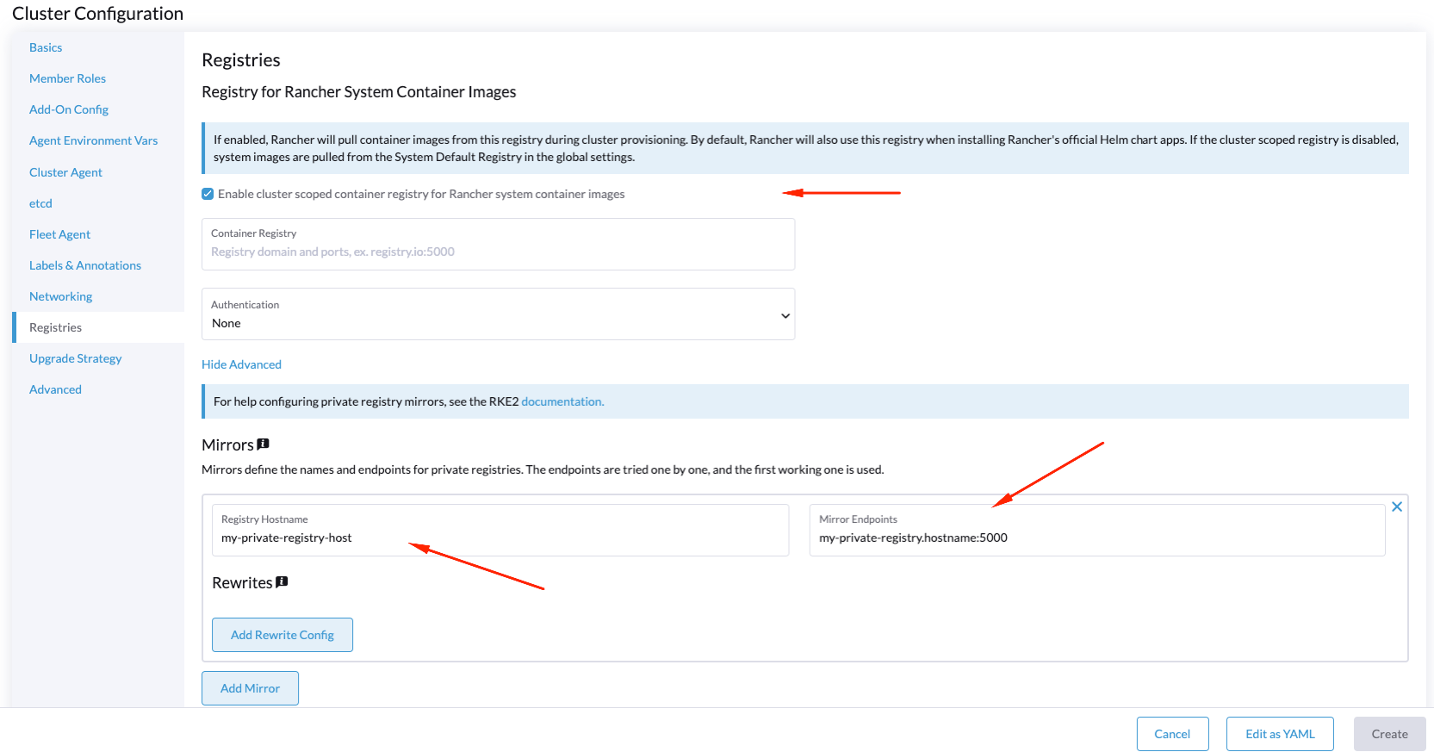Click the Rewrites info icon
This screenshot has width=1434, height=752.
pos(282,581)
